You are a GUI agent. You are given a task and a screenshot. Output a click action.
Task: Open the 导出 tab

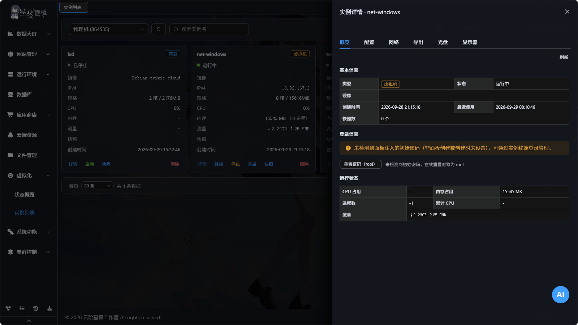tap(418, 42)
